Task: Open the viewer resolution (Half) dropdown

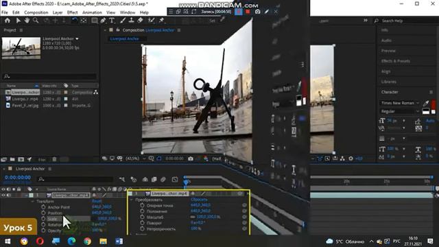Action: tap(217, 158)
